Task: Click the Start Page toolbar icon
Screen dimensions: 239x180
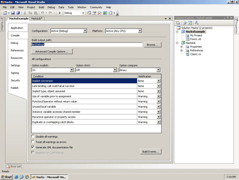Action: pyautogui.click(x=105, y=13)
